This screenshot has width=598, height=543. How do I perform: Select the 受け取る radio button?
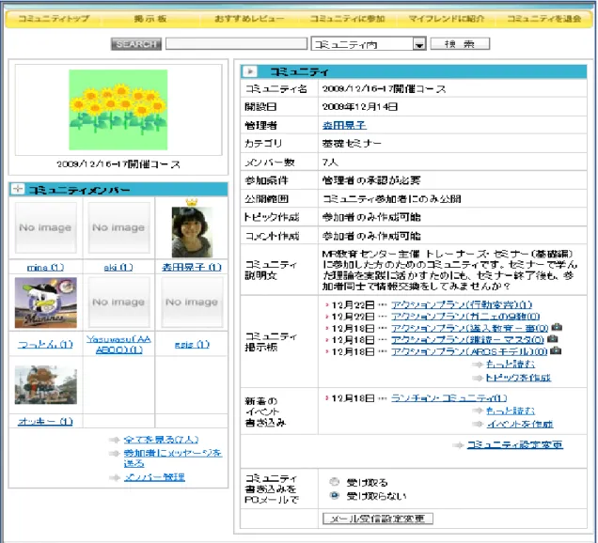[335, 482]
